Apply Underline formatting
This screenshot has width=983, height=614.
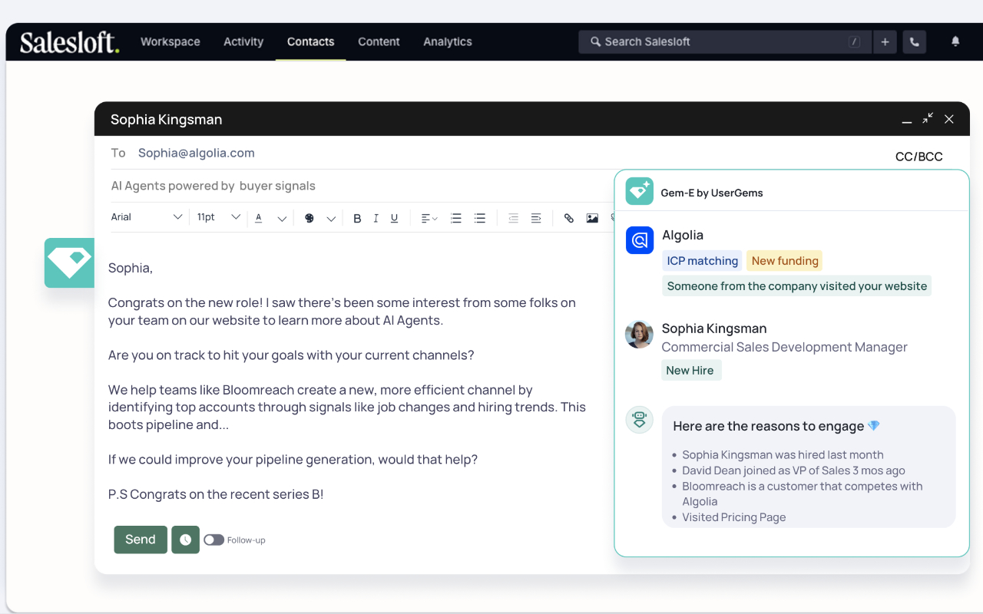tap(394, 218)
